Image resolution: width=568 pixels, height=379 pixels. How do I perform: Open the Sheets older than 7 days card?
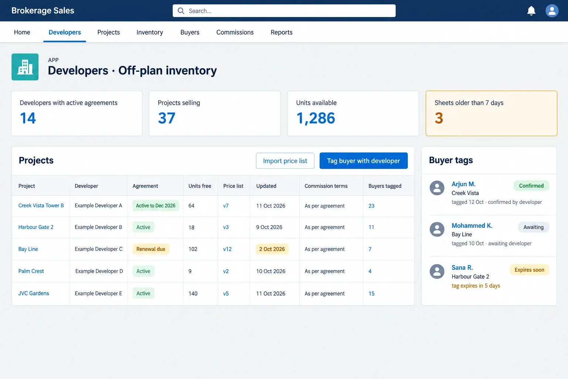point(491,113)
